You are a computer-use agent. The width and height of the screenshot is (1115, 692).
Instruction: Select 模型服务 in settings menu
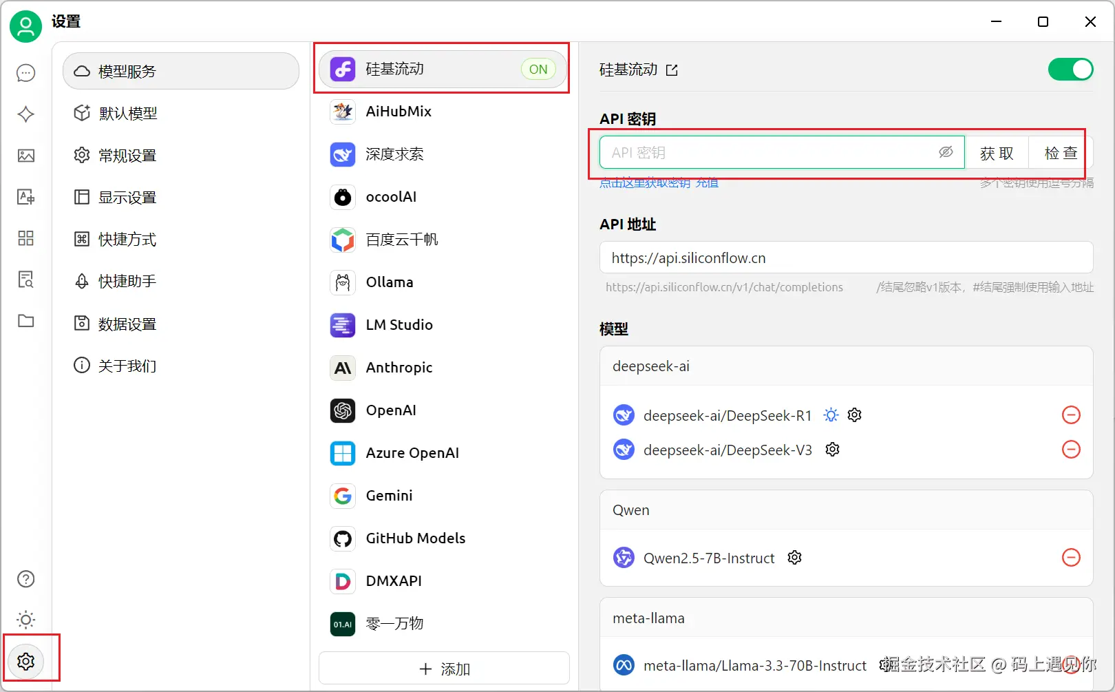(181, 71)
